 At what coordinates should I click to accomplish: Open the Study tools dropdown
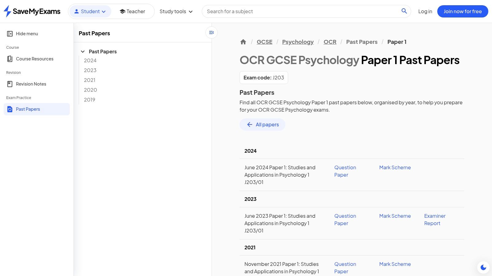[176, 11]
